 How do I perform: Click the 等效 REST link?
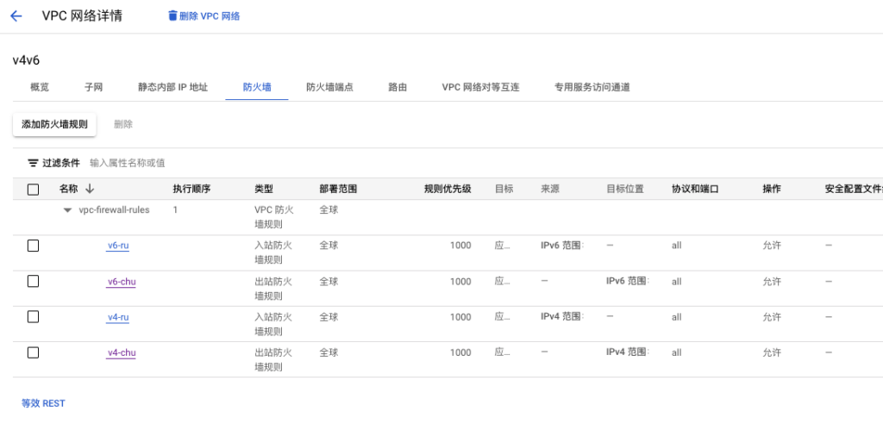coord(43,403)
